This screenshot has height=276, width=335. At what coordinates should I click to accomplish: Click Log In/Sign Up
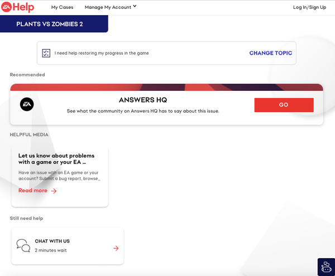tap(309, 7)
